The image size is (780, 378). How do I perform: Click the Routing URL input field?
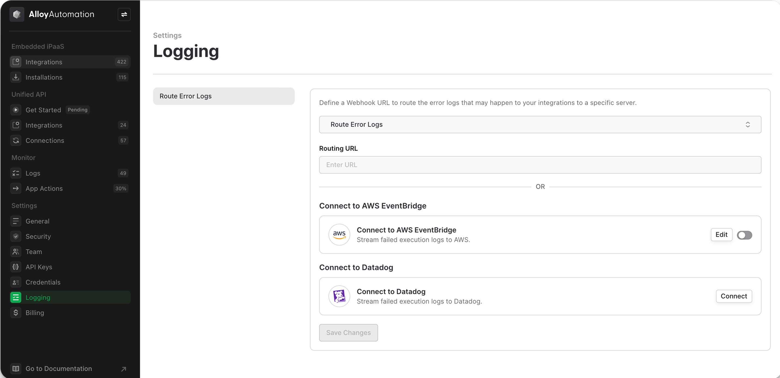pyautogui.click(x=540, y=165)
